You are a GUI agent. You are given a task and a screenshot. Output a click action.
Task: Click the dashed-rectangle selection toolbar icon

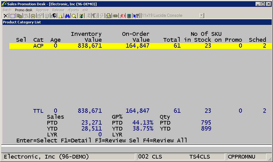12,16
